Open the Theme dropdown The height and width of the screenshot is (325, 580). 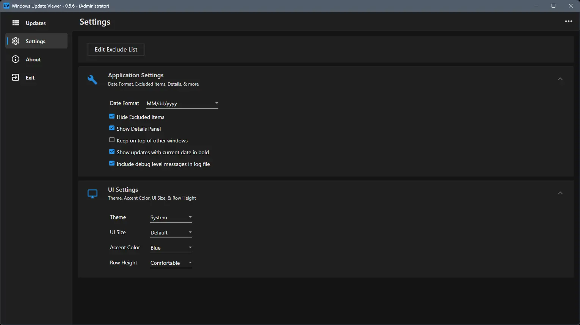point(171,217)
